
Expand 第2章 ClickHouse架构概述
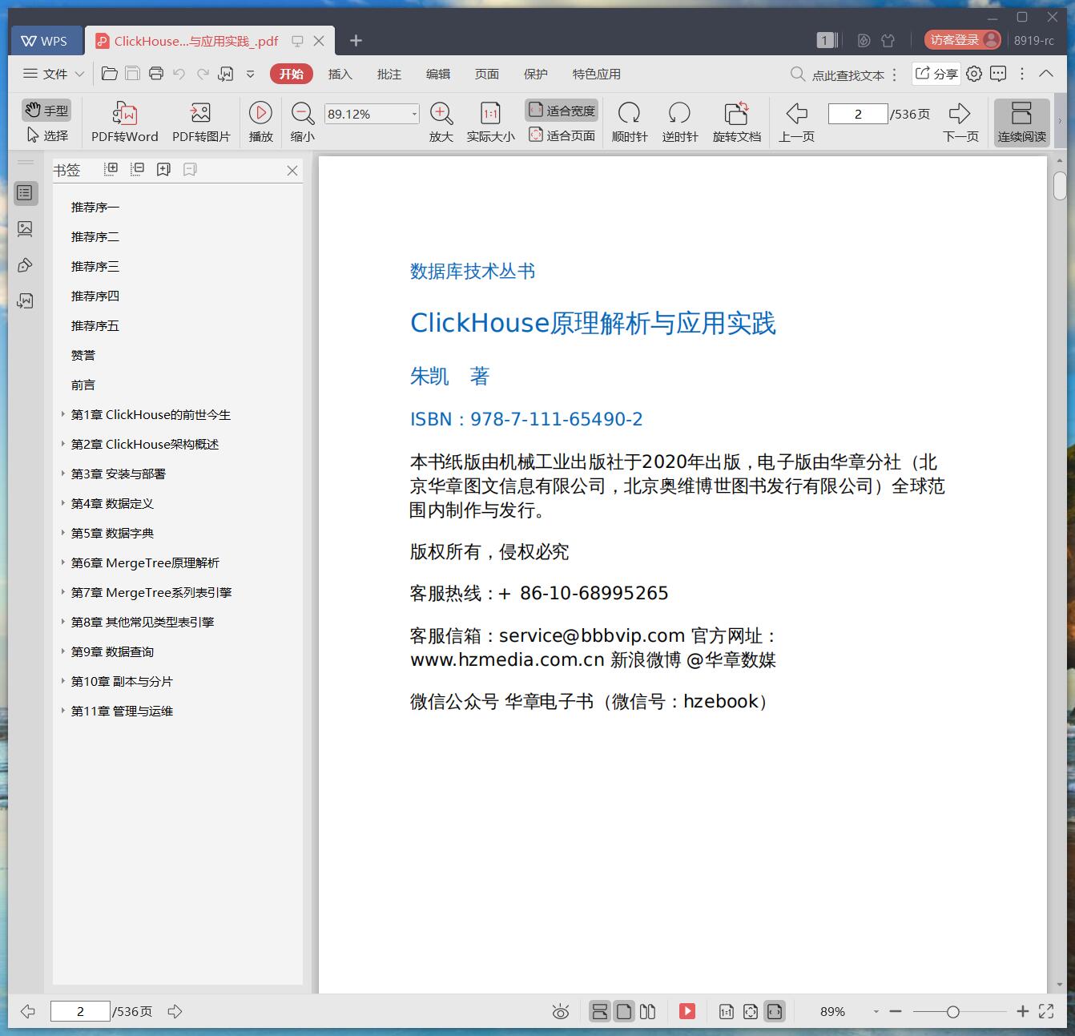pos(63,444)
